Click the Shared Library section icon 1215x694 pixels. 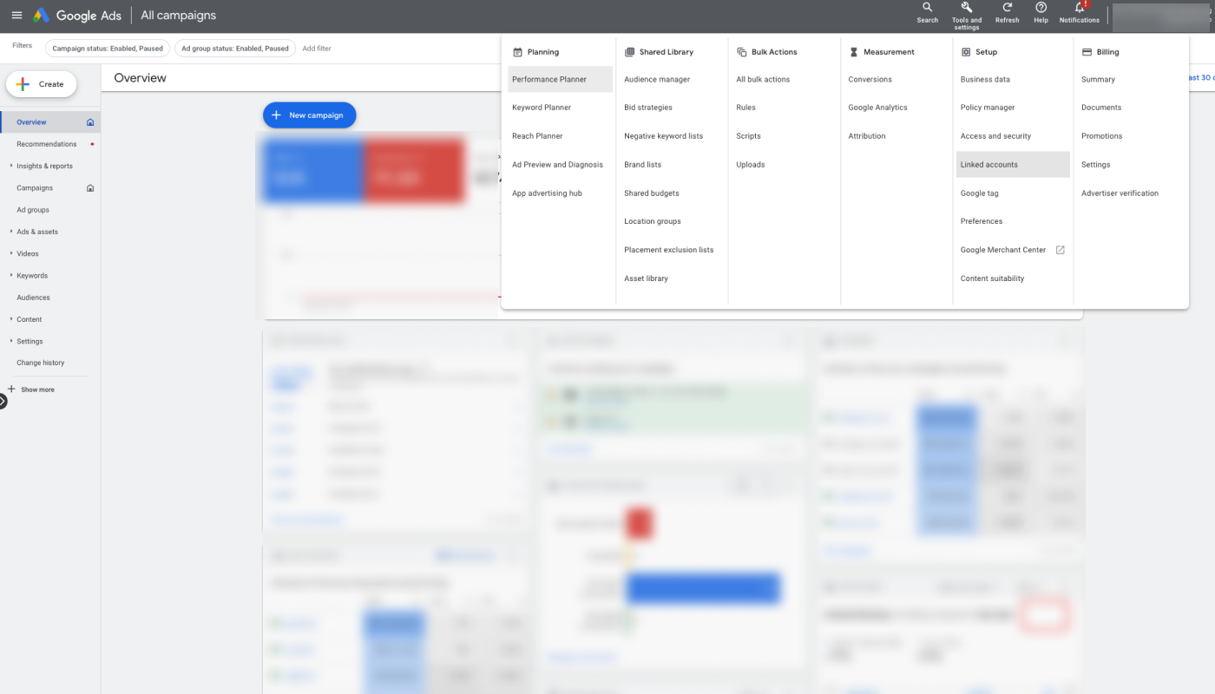(629, 52)
